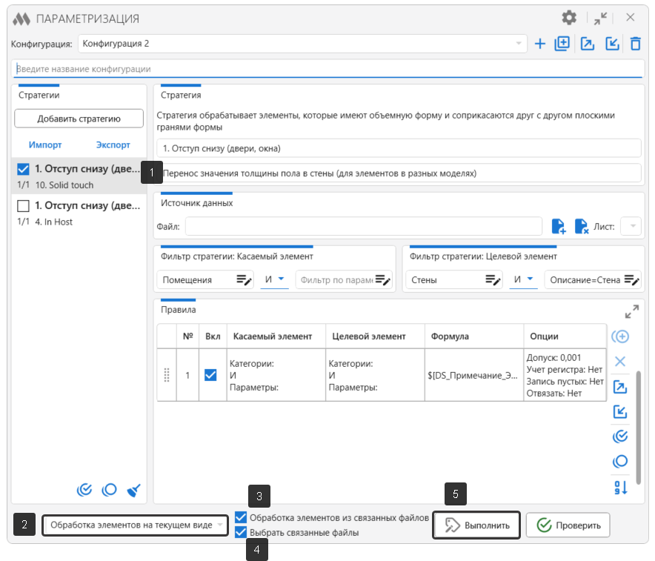Import rules icon beside rules table
Viewport: 655px width, 561px height.
(x=620, y=412)
